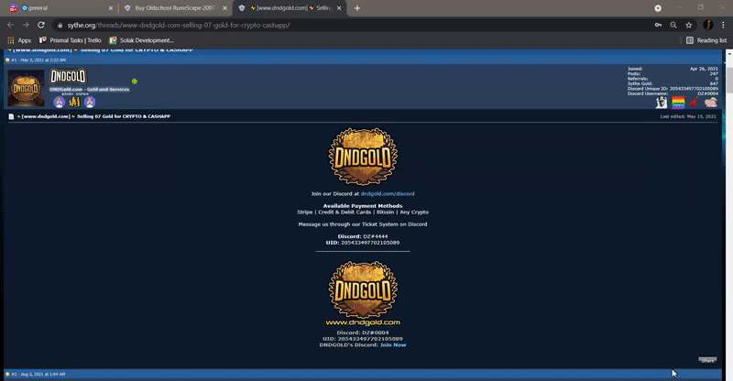View site info via the padlock icon

(x=60, y=26)
